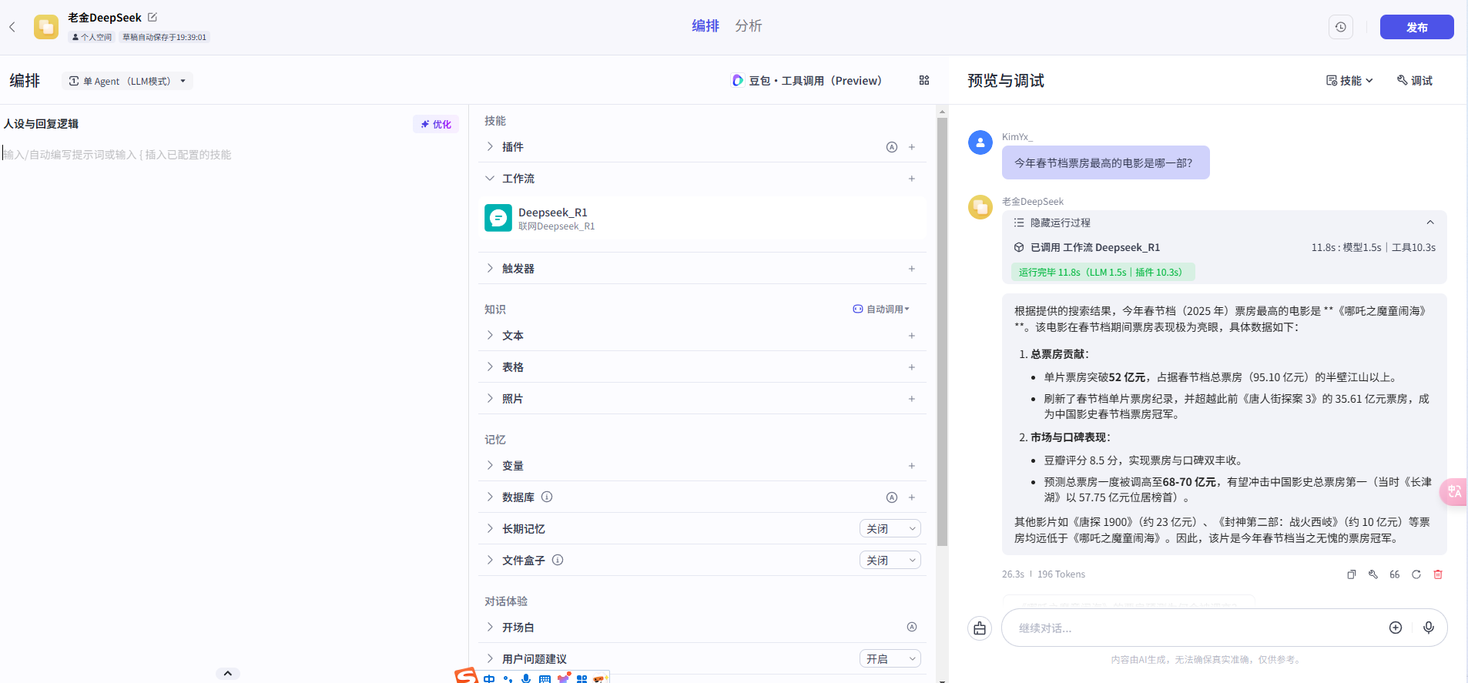Click the microphone voice input icon

pyautogui.click(x=1429, y=628)
